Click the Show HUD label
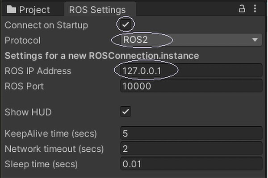268x178 pixels. tap(28, 112)
